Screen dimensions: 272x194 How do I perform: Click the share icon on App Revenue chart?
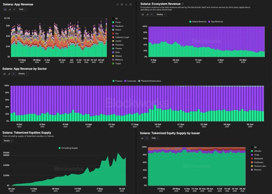click(x=118, y=4)
